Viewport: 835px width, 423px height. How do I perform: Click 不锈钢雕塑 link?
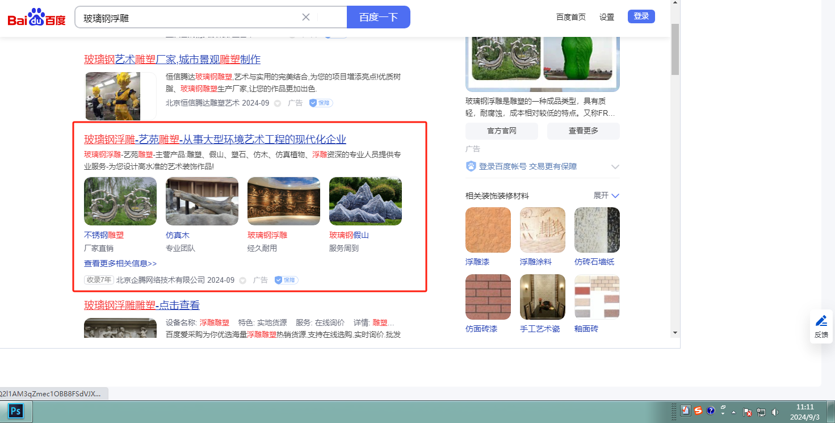point(104,235)
